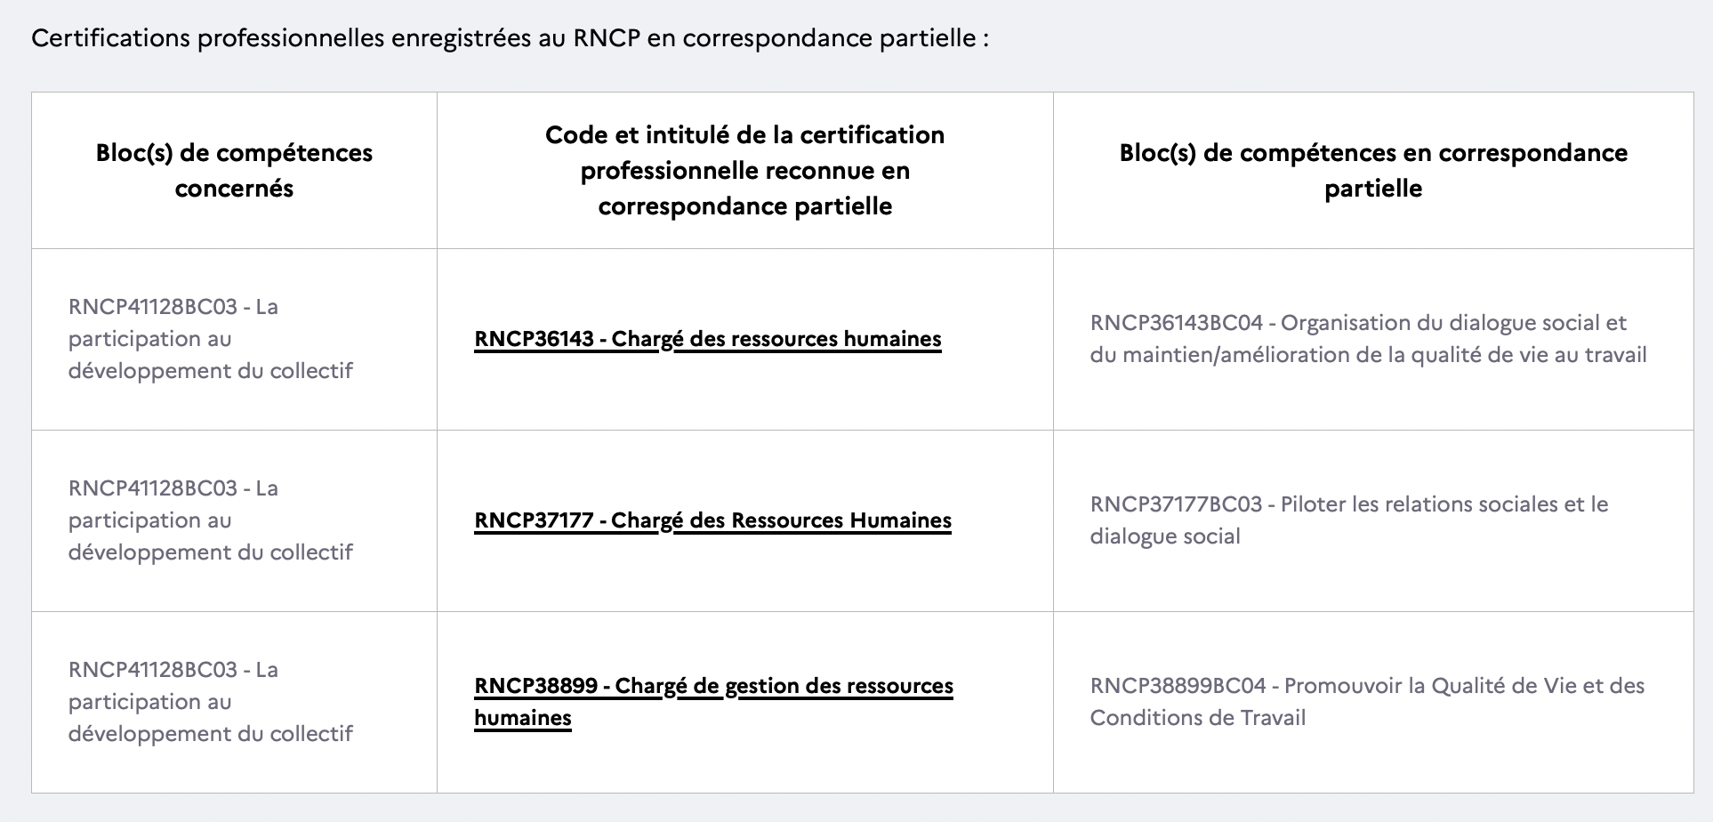Select the RNCP36143BC04 dialogue social cell text

[x=1369, y=339]
